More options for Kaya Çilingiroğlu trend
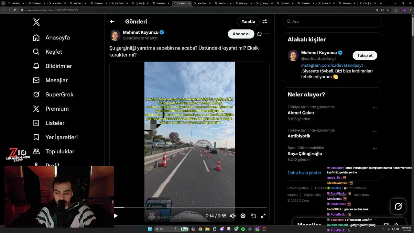The width and height of the screenshot is (414, 233). coord(375,149)
